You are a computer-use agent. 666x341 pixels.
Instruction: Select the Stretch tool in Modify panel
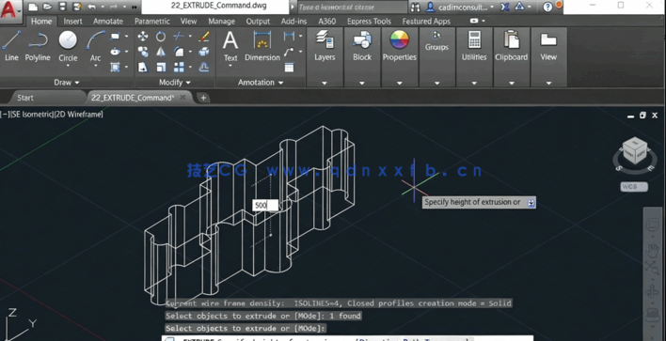(x=143, y=67)
